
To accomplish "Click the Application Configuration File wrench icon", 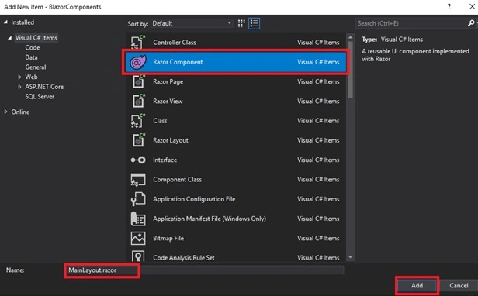I will click(x=138, y=199).
